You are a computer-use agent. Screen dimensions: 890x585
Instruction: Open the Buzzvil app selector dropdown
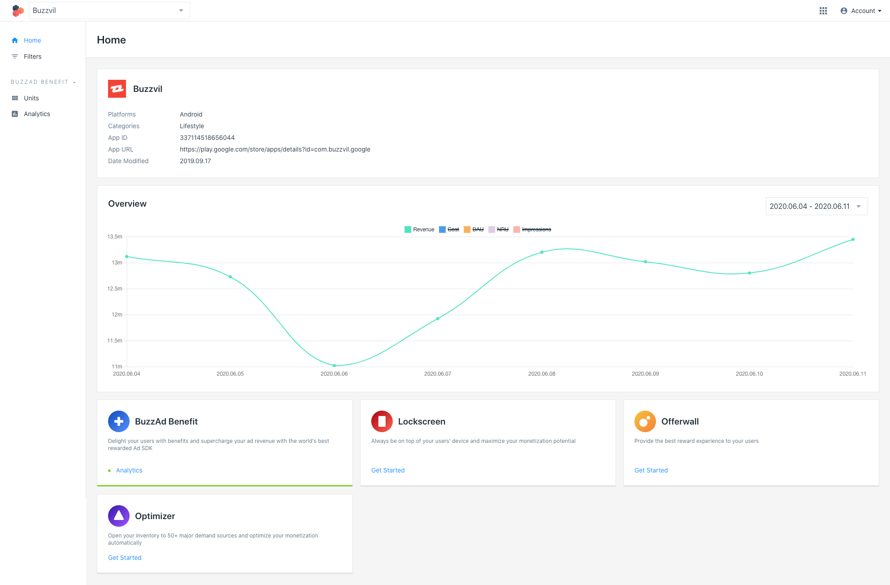tap(109, 11)
